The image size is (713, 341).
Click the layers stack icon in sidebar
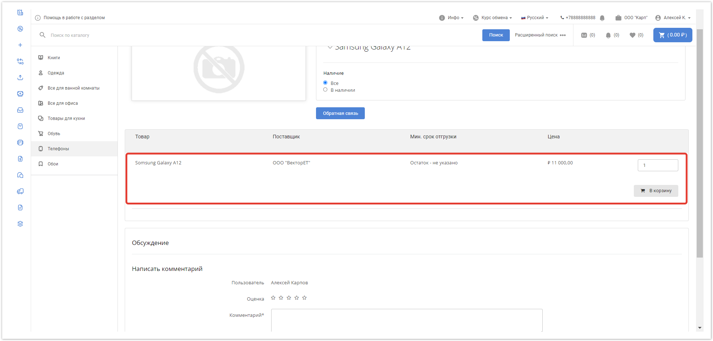(x=20, y=224)
